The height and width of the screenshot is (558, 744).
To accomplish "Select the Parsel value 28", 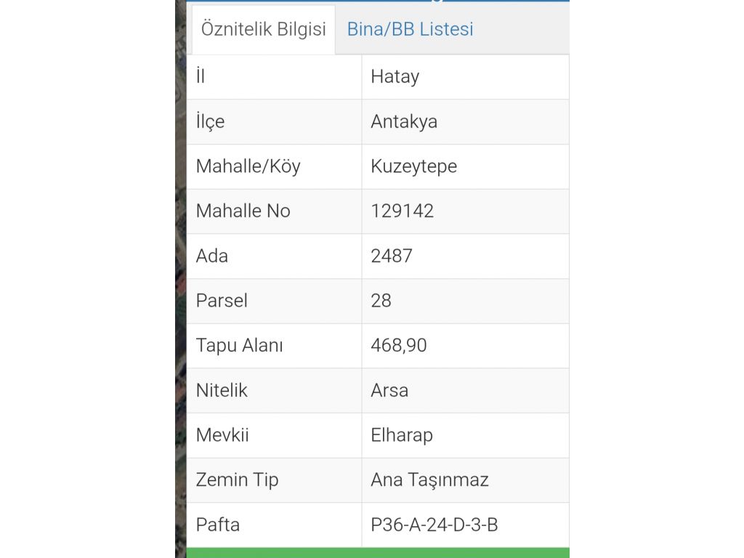I will click(381, 301).
